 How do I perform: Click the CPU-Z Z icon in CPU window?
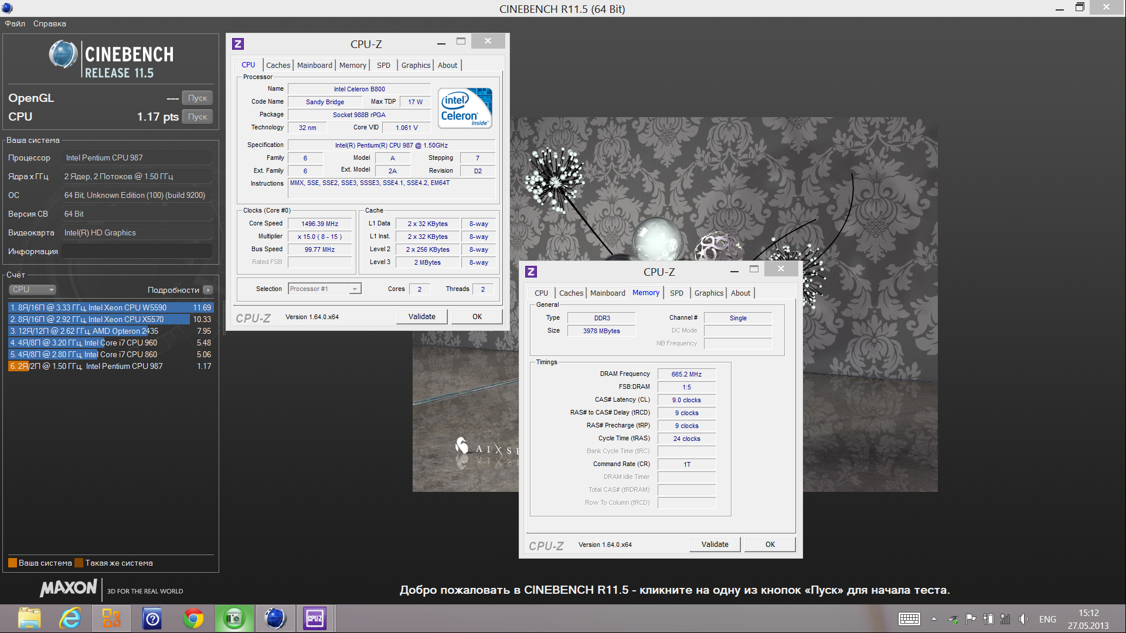click(x=238, y=44)
